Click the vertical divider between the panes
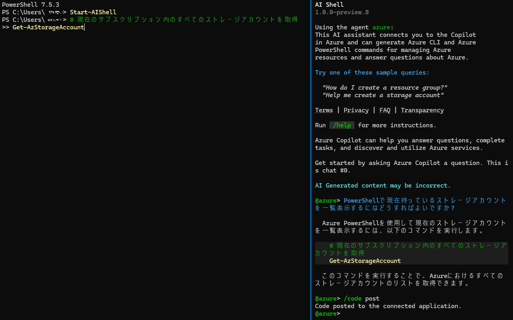The image size is (513, 320). [x=310, y=160]
